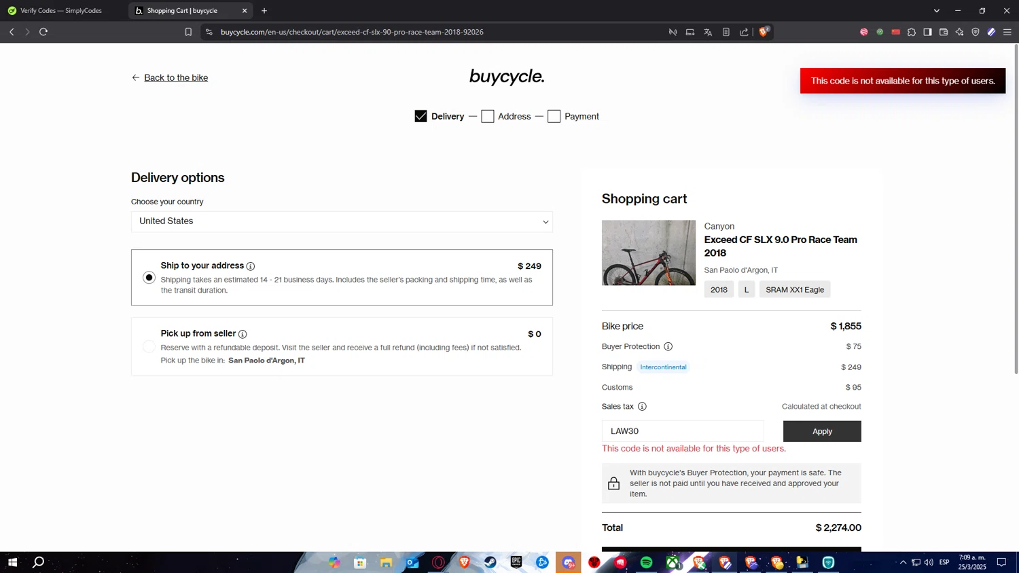Click the Delivery step checkbox
This screenshot has width=1019, height=573.
pos(421,116)
